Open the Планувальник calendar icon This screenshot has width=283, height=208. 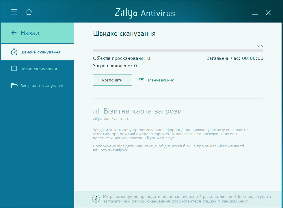tap(141, 80)
